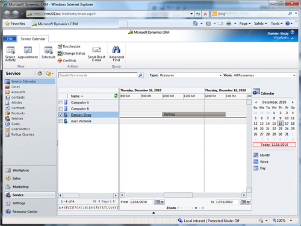The width and height of the screenshot is (301, 226).
Task: Select December 17 in mini calendar
Action: (x=287, y=124)
